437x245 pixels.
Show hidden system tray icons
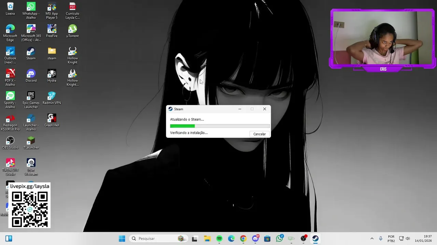(x=372, y=239)
